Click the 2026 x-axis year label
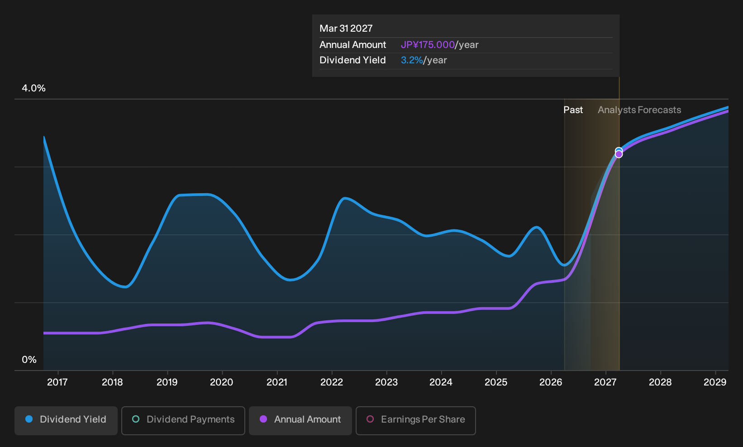This screenshot has height=447, width=743. [551, 382]
